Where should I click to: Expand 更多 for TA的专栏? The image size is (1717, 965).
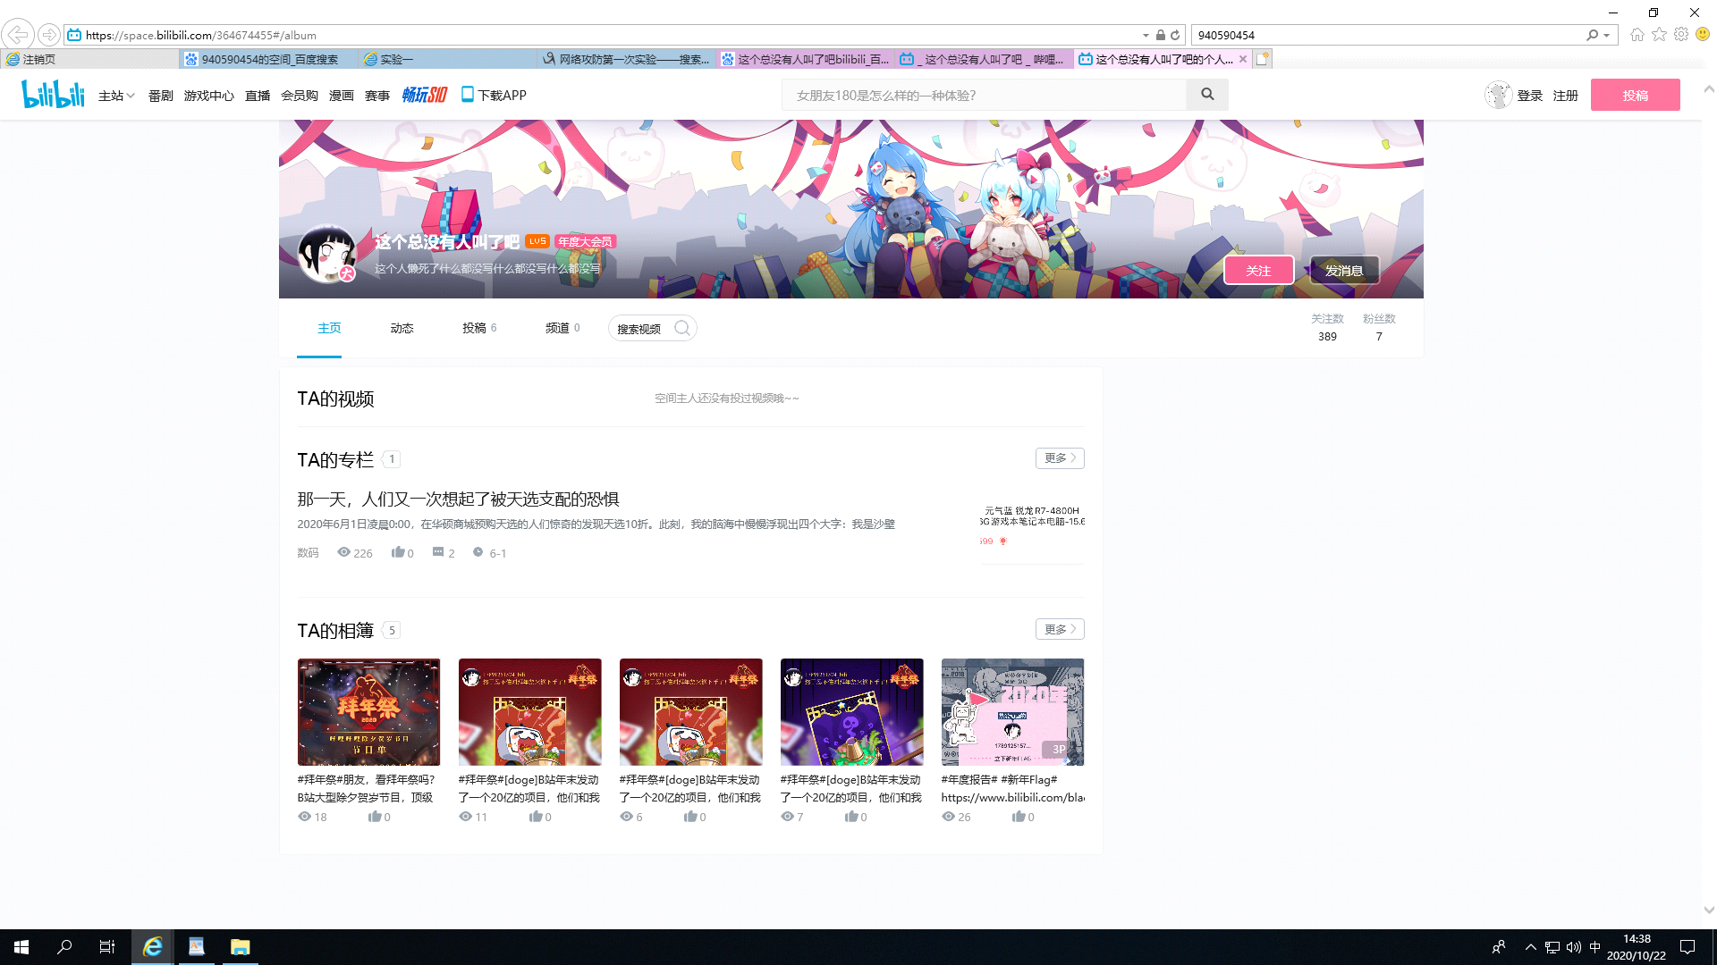point(1060,457)
